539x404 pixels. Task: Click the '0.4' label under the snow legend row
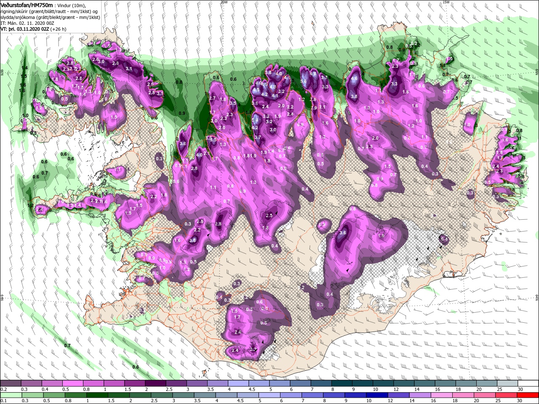[45, 390]
